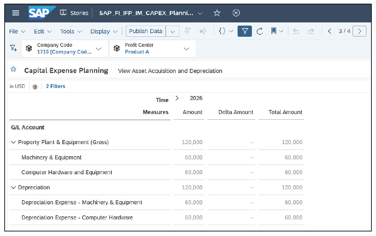Click the Publish Data button
This screenshot has height=236, width=376.
[146, 31]
